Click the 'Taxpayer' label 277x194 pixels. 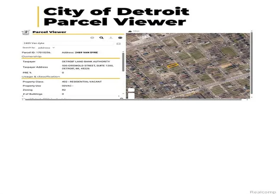tap(29, 62)
